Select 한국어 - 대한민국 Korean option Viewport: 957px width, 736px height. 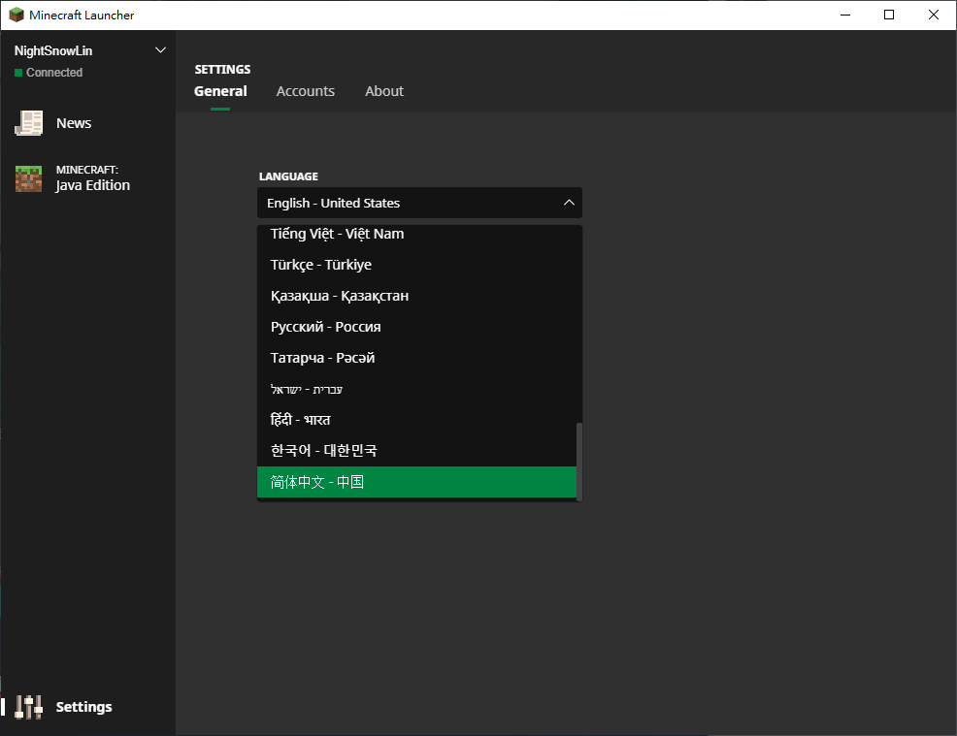coord(324,451)
